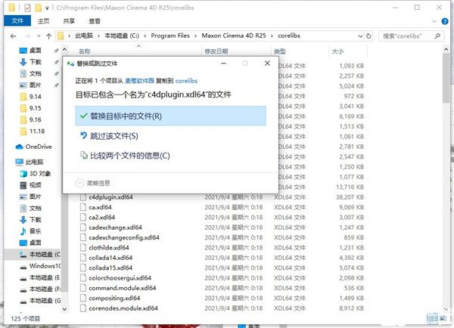Click the refresh button beside address bar
The height and width of the screenshot is (328, 454).
368,36
